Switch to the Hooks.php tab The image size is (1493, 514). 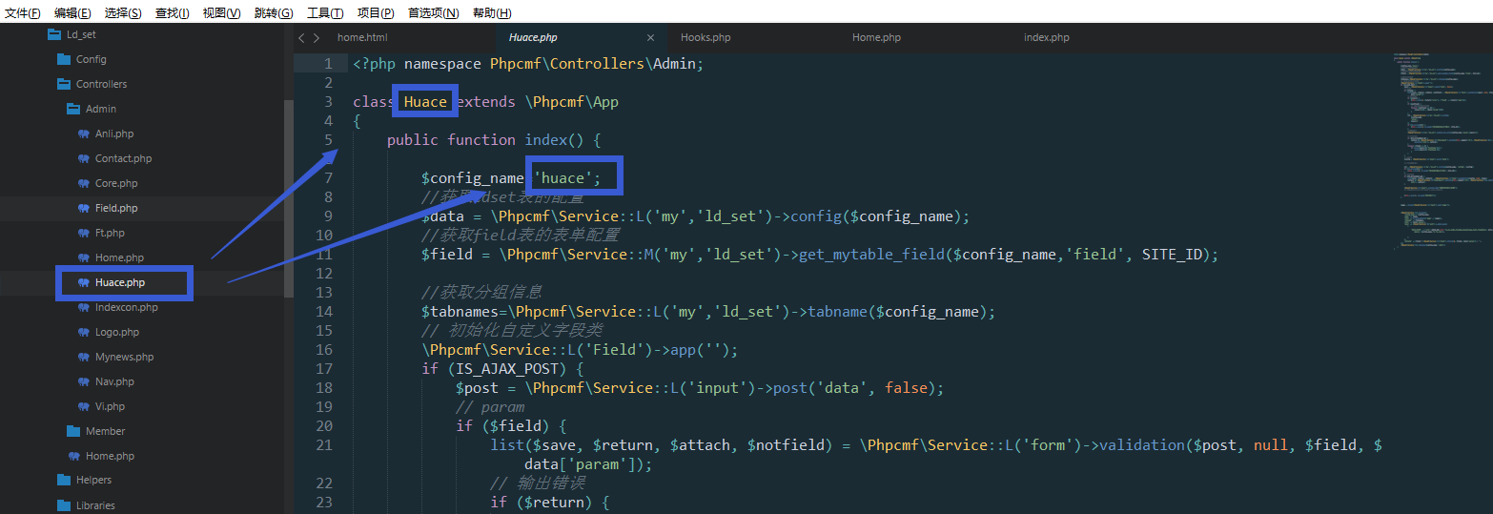click(706, 38)
